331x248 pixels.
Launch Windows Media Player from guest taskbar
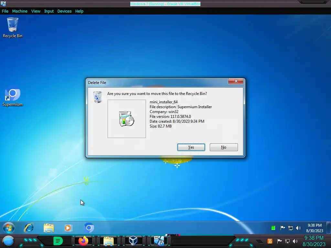tap(68, 228)
